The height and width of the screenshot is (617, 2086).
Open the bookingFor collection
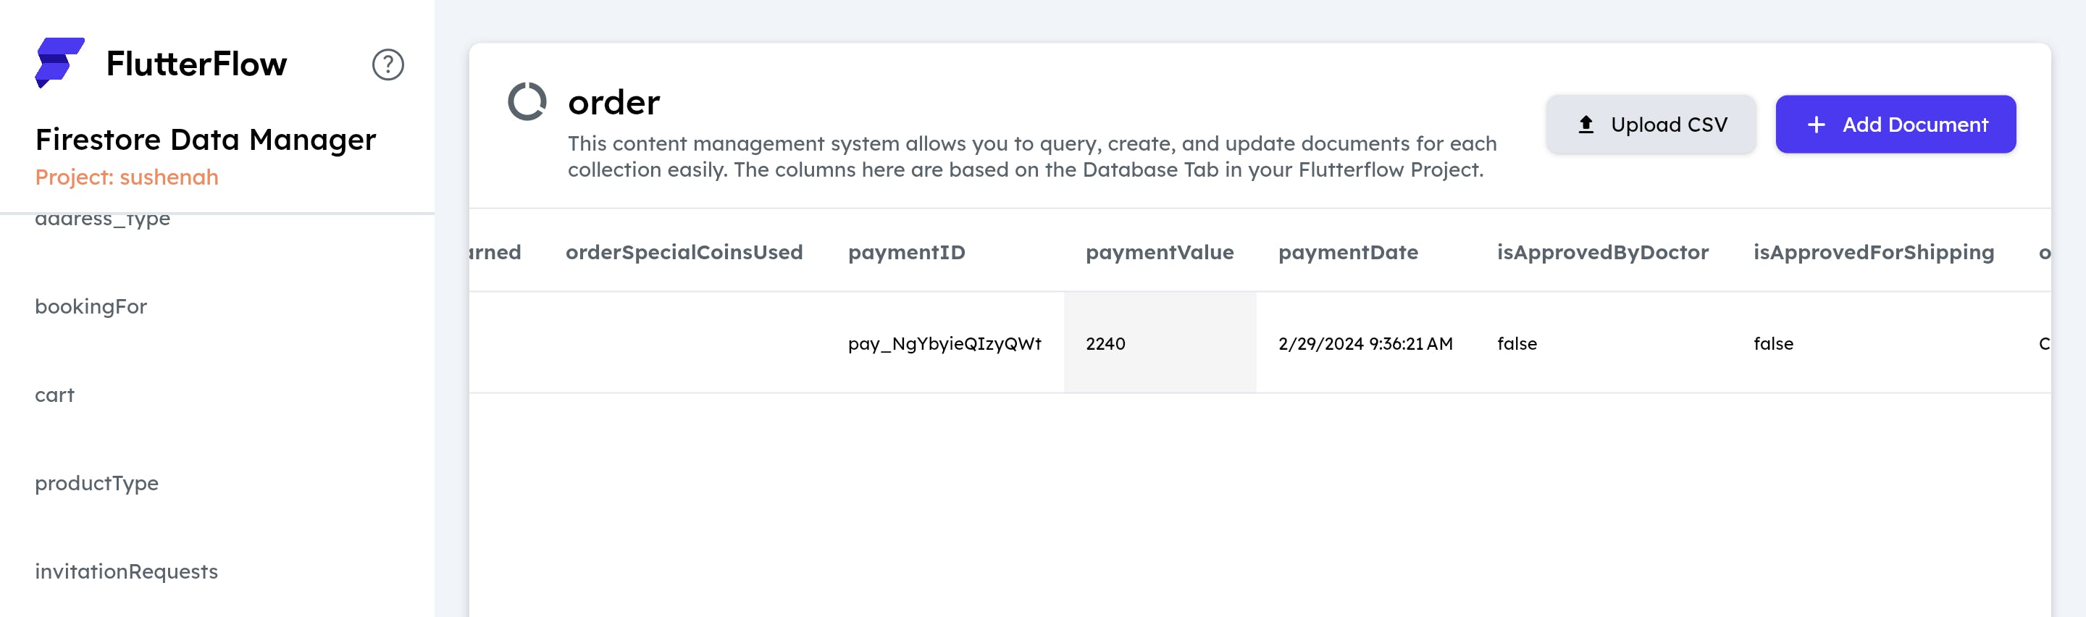pos(91,307)
